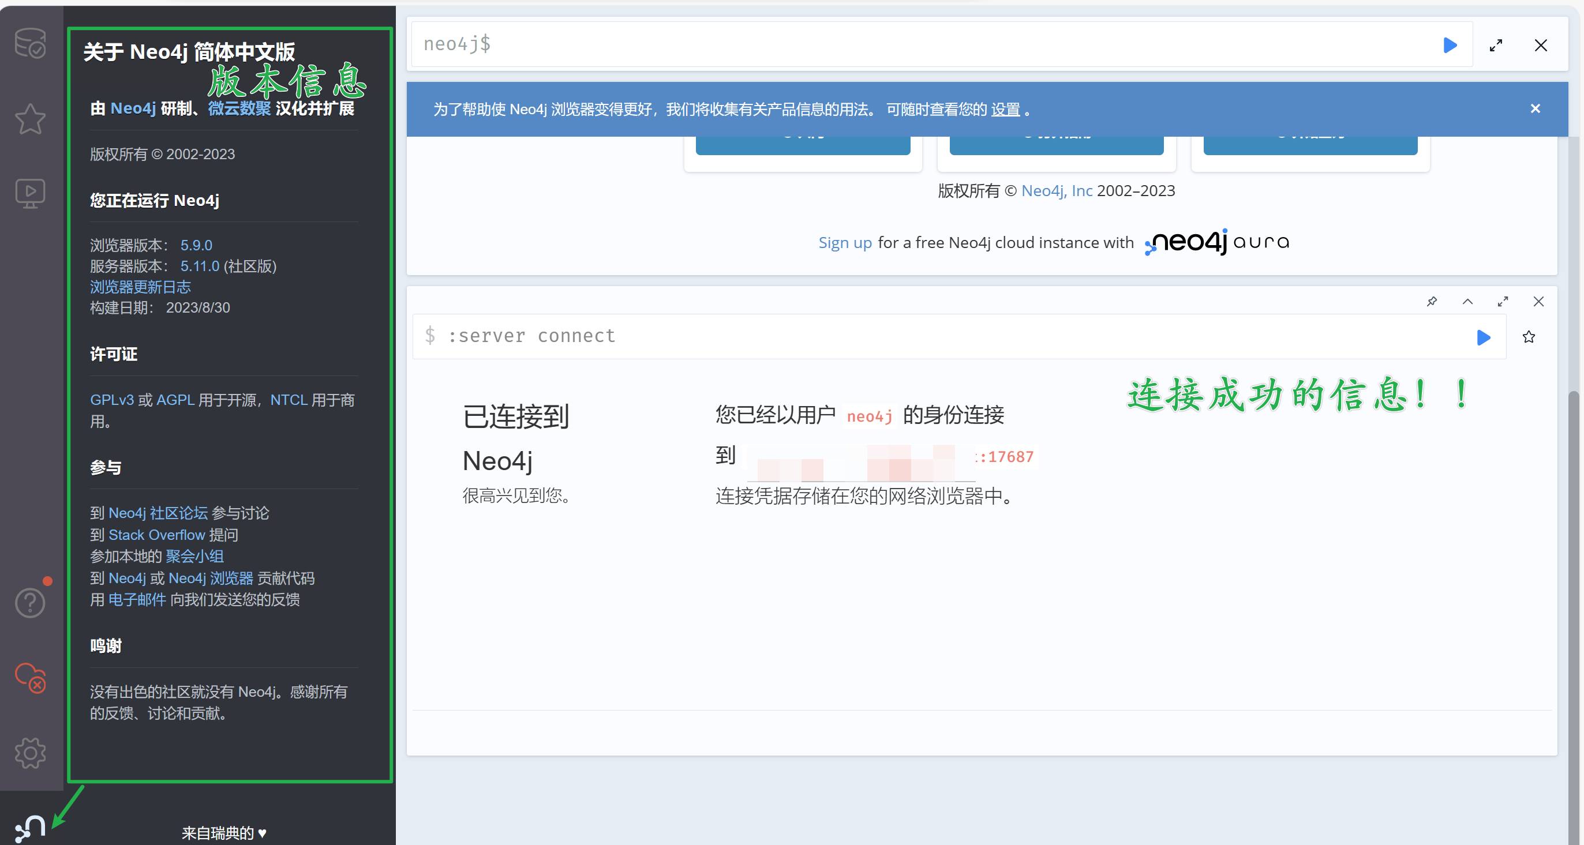The image size is (1584, 845).
Task: Clear the main neo4j$ editor with X
Action: pyautogui.click(x=1541, y=45)
